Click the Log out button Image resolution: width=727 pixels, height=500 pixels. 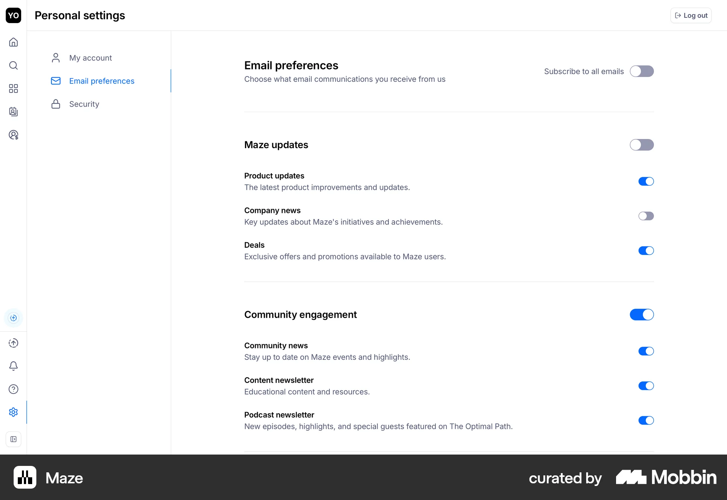pos(691,16)
